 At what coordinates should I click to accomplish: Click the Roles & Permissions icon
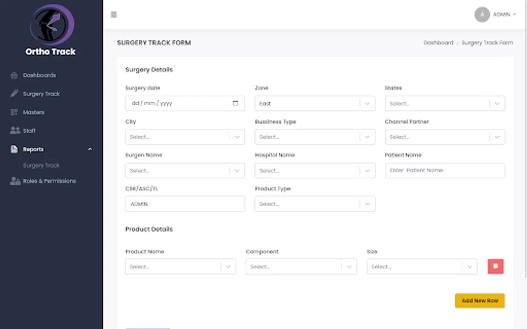(x=15, y=181)
